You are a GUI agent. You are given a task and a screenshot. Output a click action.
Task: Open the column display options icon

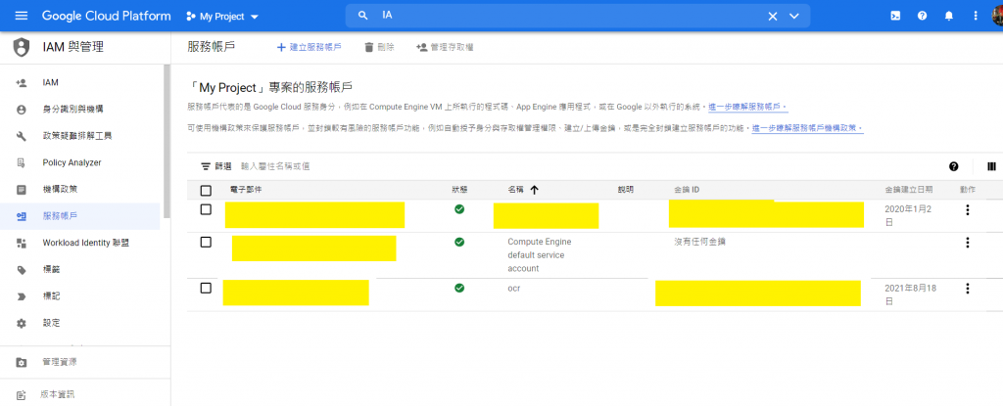pyautogui.click(x=991, y=166)
